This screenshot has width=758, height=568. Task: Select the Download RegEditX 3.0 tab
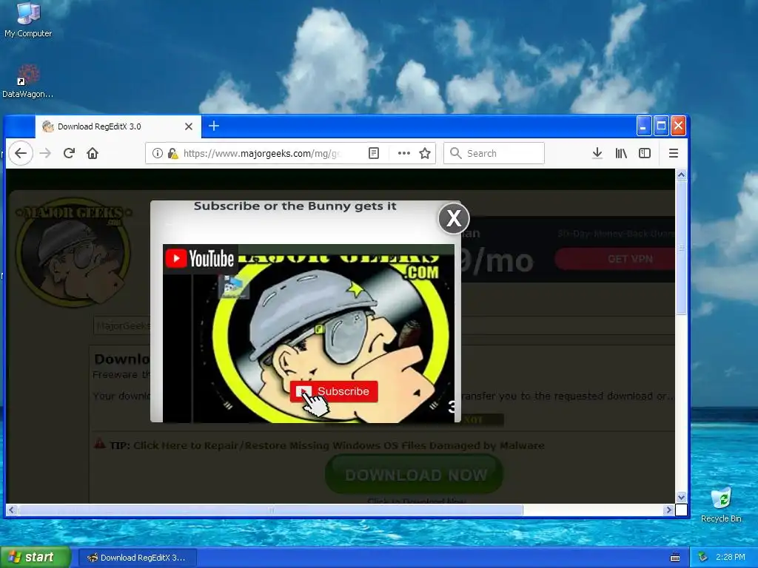(118, 126)
